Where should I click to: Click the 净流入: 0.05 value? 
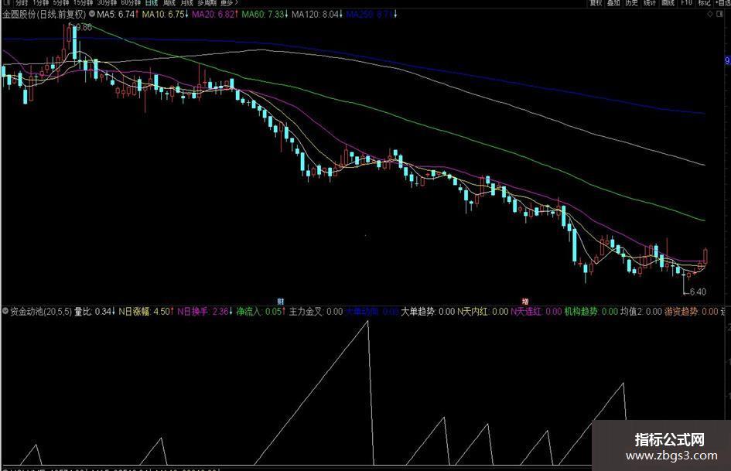(x=261, y=311)
